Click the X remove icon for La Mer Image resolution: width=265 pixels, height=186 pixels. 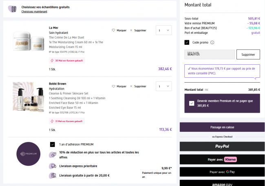tap(131, 30)
